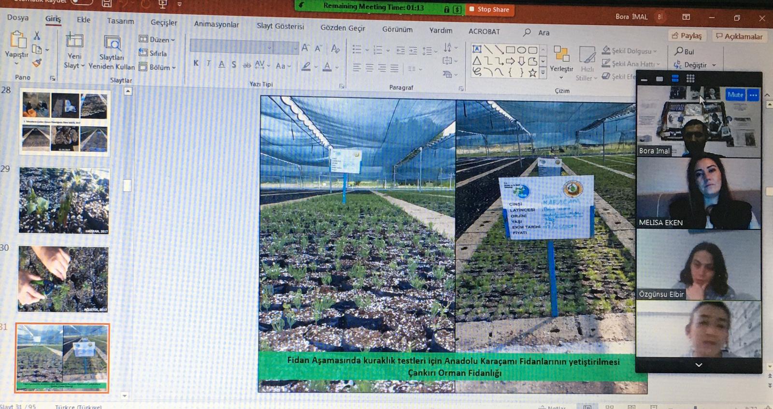This screenshot has height=409, width=773.
Task: Click the Slaytları Yeniden Kullan icon
Action: tap(112, 43)
